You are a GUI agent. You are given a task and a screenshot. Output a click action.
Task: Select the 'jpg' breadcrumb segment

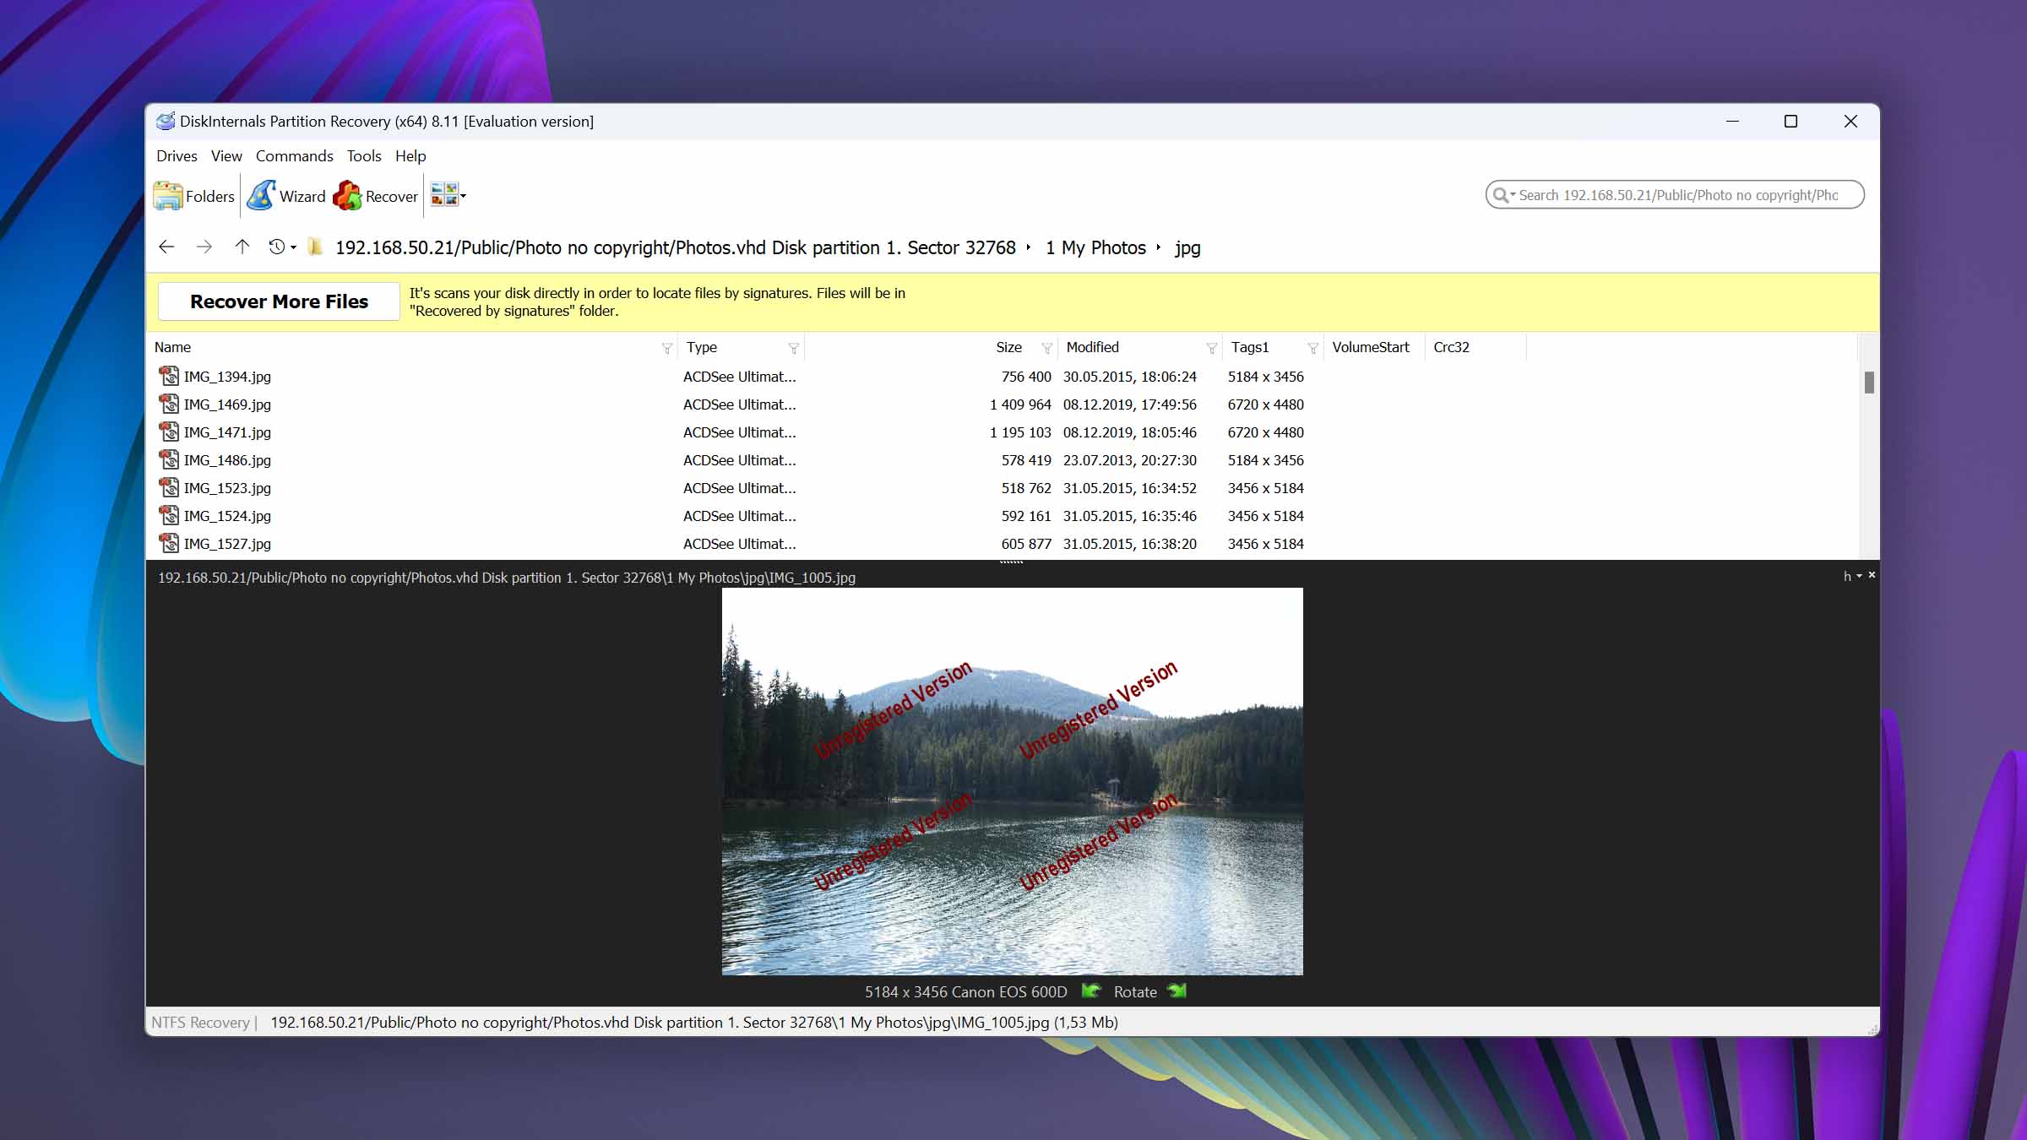point(1187,248)
